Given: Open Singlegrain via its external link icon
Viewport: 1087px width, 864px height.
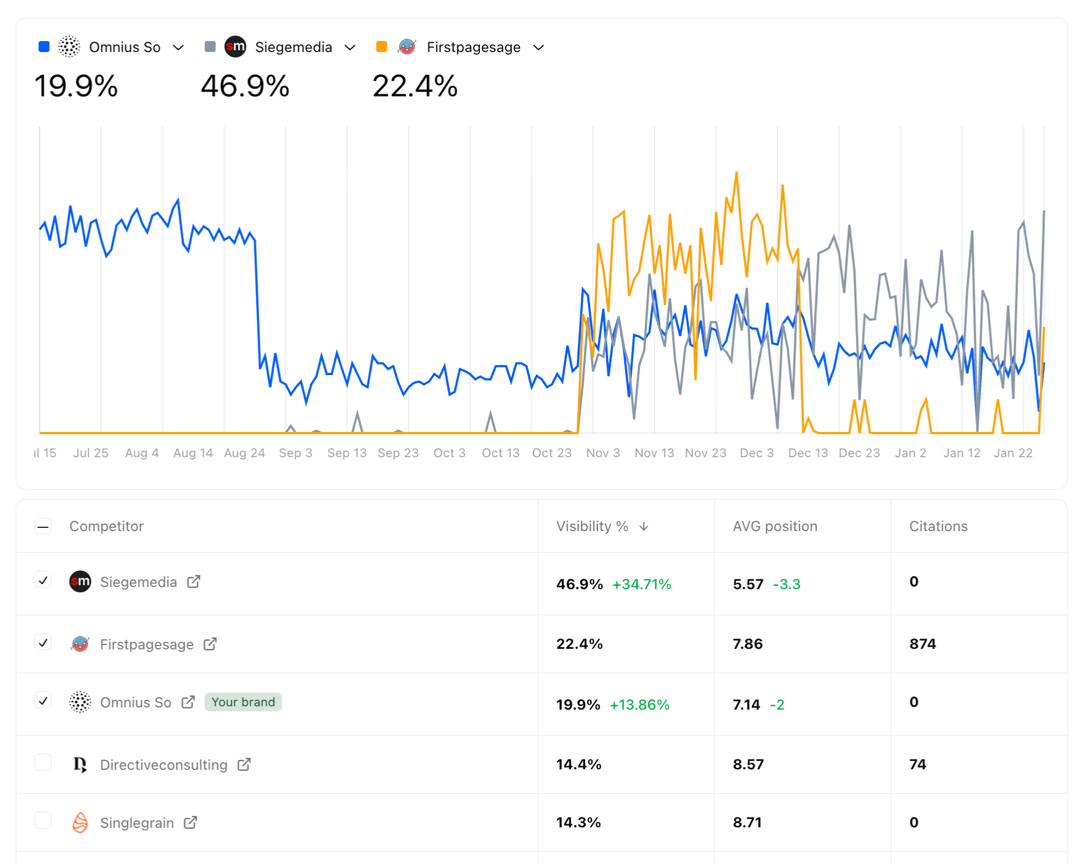Looking at the screenshot, I should tap(190, 822).
